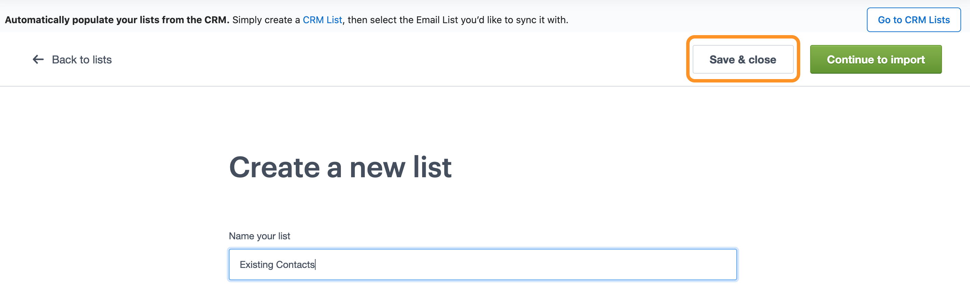Click the back arrow icon
Image resolution: width=970 pixels, height=302 pixels.
pyautogui.click(x=38, y=59)
